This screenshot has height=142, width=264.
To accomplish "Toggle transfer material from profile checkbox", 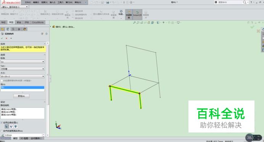I will tap(2, 81).
